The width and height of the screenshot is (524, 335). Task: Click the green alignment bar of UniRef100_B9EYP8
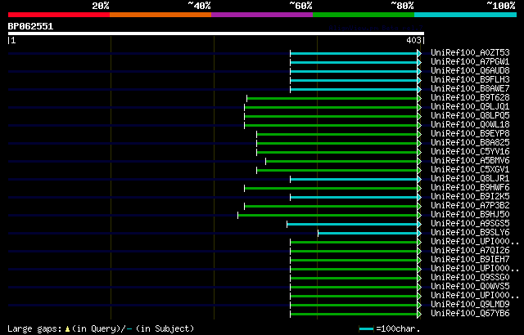click(337, 134)
